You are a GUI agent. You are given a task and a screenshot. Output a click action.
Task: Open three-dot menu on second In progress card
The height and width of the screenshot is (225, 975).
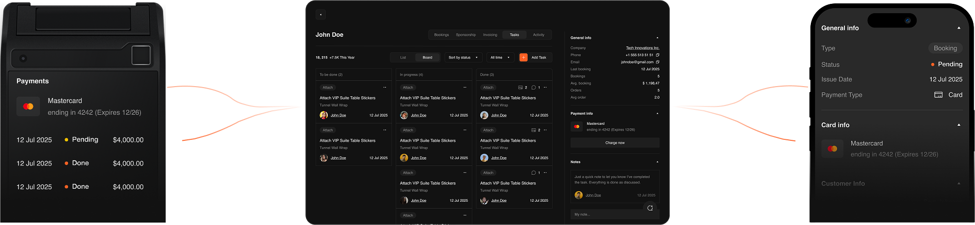(x=465, y=130)
